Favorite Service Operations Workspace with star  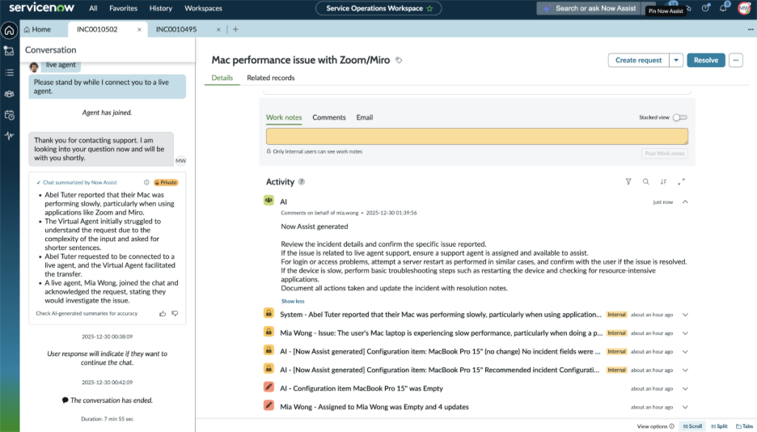click(x=429, y=8)
